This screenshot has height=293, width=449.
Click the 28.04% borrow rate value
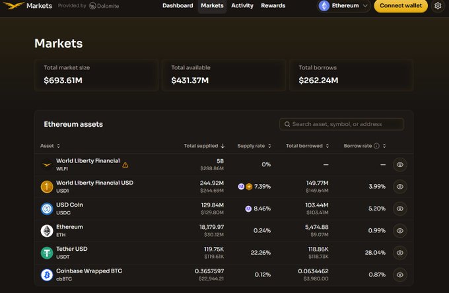375,253
